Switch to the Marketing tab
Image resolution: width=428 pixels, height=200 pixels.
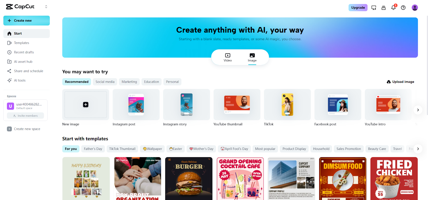point(129,82)
